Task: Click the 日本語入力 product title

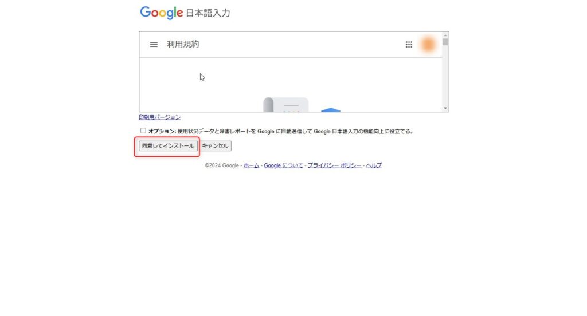Action: (x=208, y=13)
